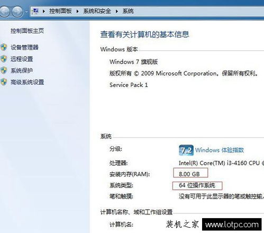Open 远程设置 link
The image size is (264, 233).
(x=22, y=59)
